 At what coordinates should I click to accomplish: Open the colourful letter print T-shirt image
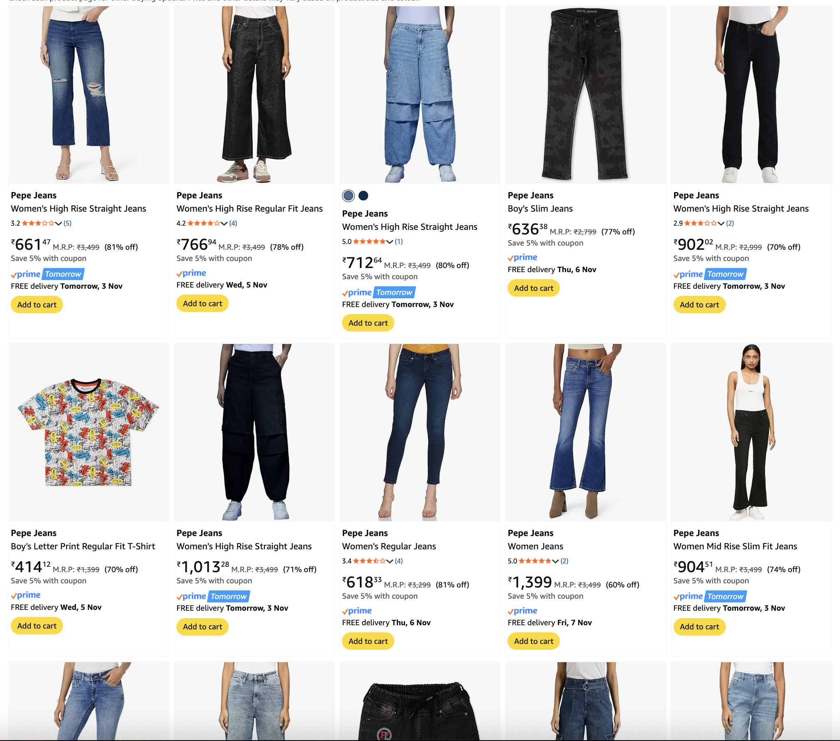[x=88, y=431]
